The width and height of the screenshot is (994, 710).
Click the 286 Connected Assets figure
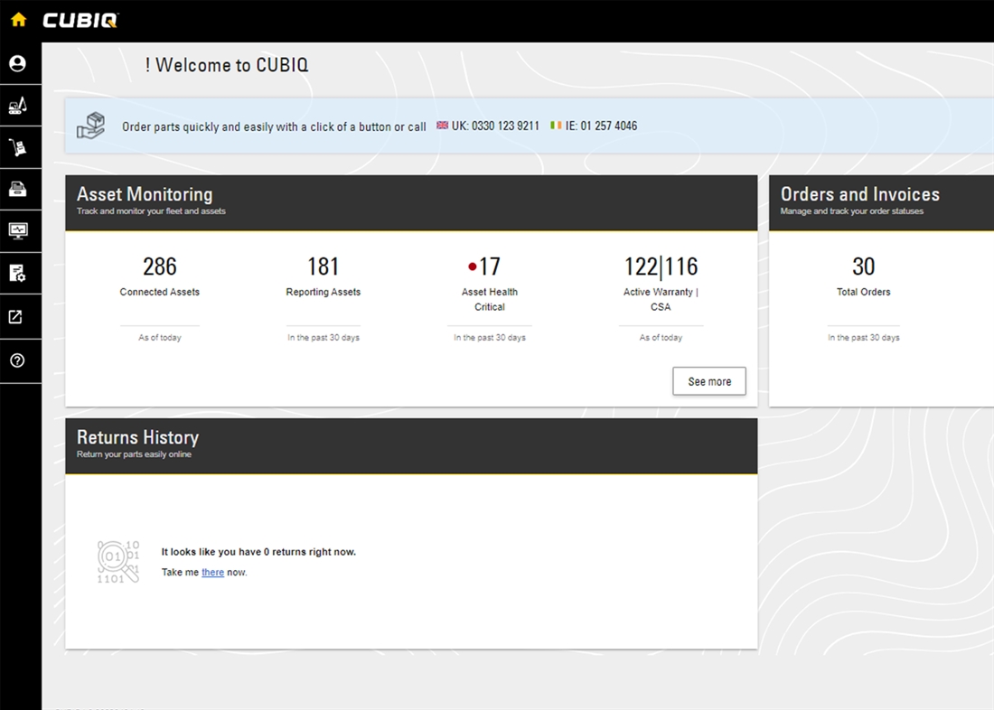point(160,266)
